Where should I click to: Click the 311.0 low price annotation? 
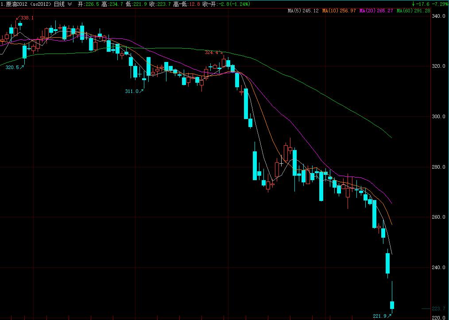point(132,91)
